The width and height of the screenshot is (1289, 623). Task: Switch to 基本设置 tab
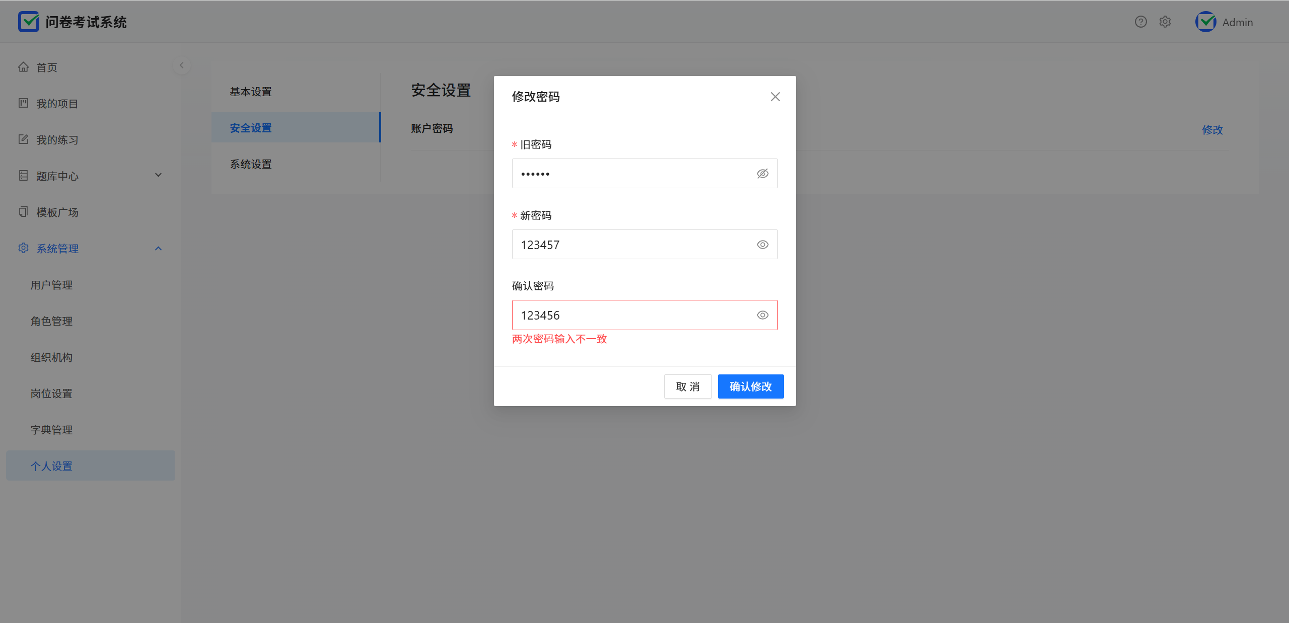(296, 92)
